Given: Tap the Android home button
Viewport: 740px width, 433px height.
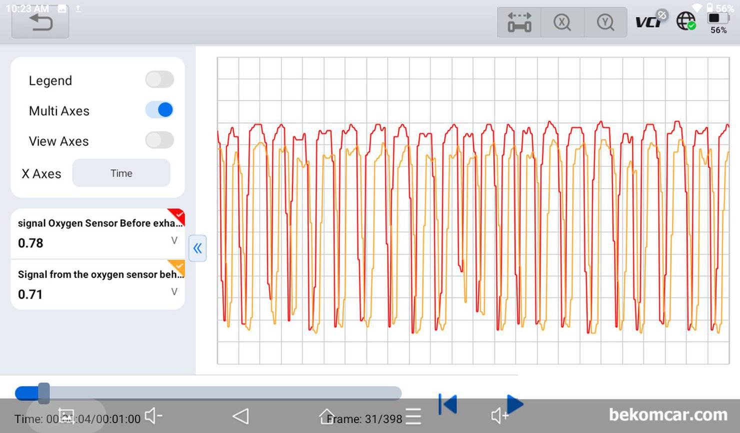Looking at the screenshot, I should click(326, 416).
